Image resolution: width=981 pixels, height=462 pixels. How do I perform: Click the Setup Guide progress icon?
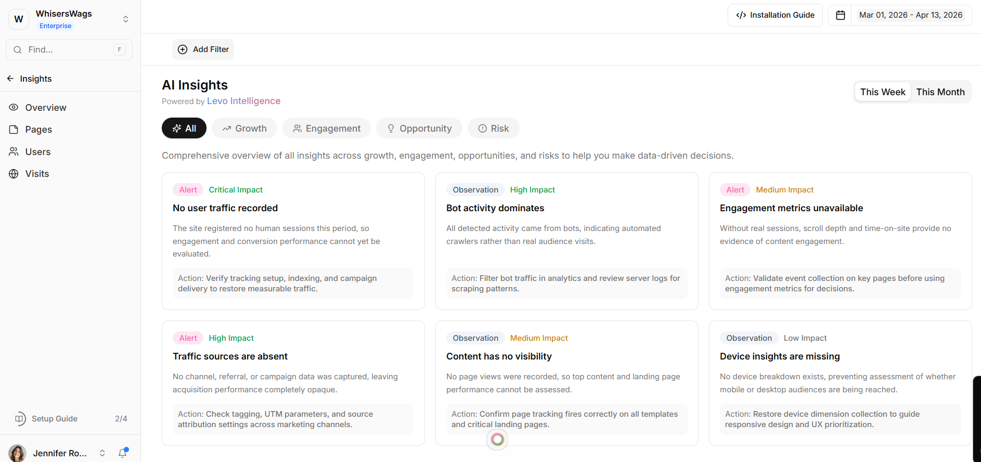click(20, 419)
